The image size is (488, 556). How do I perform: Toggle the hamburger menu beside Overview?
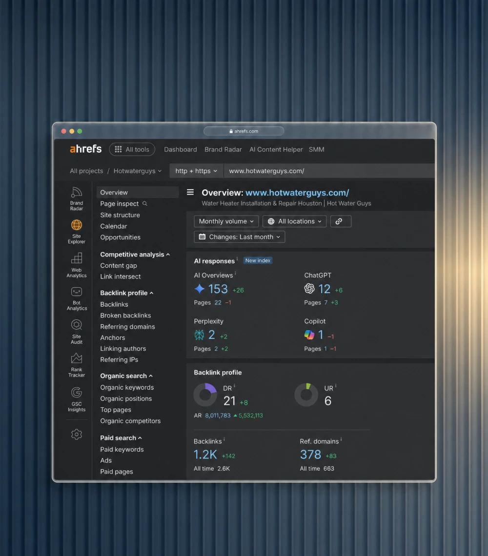(190, 192)
